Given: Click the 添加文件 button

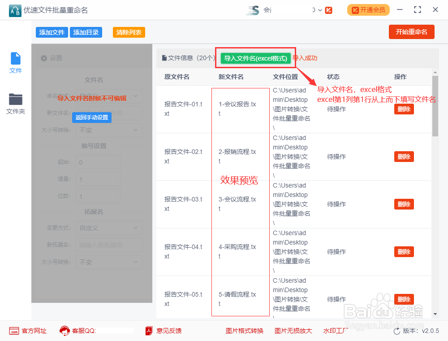Looking at the screenshot, I should [52, 32].
